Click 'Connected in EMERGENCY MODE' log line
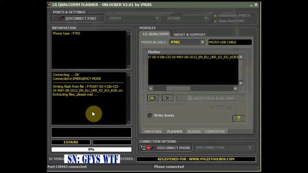 77,79
